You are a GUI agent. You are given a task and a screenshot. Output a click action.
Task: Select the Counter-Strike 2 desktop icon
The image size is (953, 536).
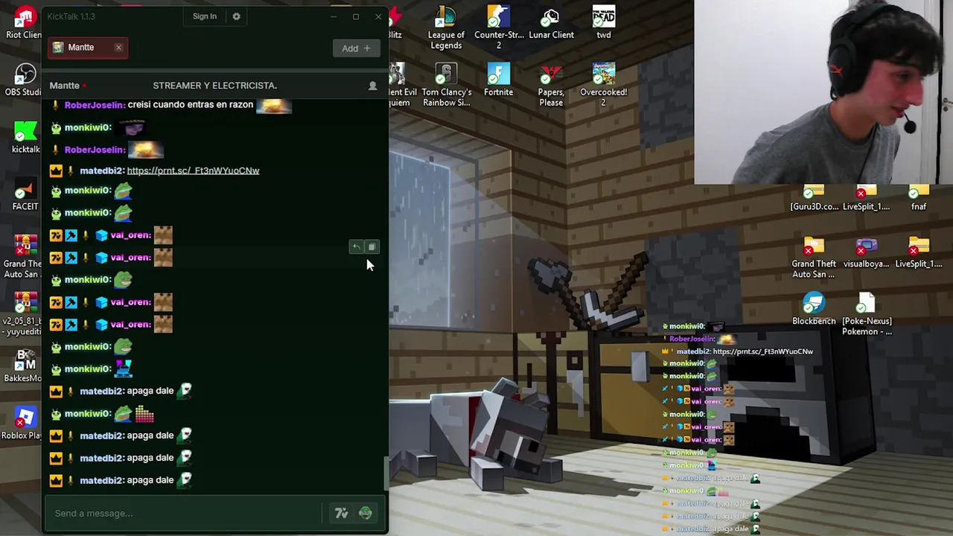click(499, 28)
